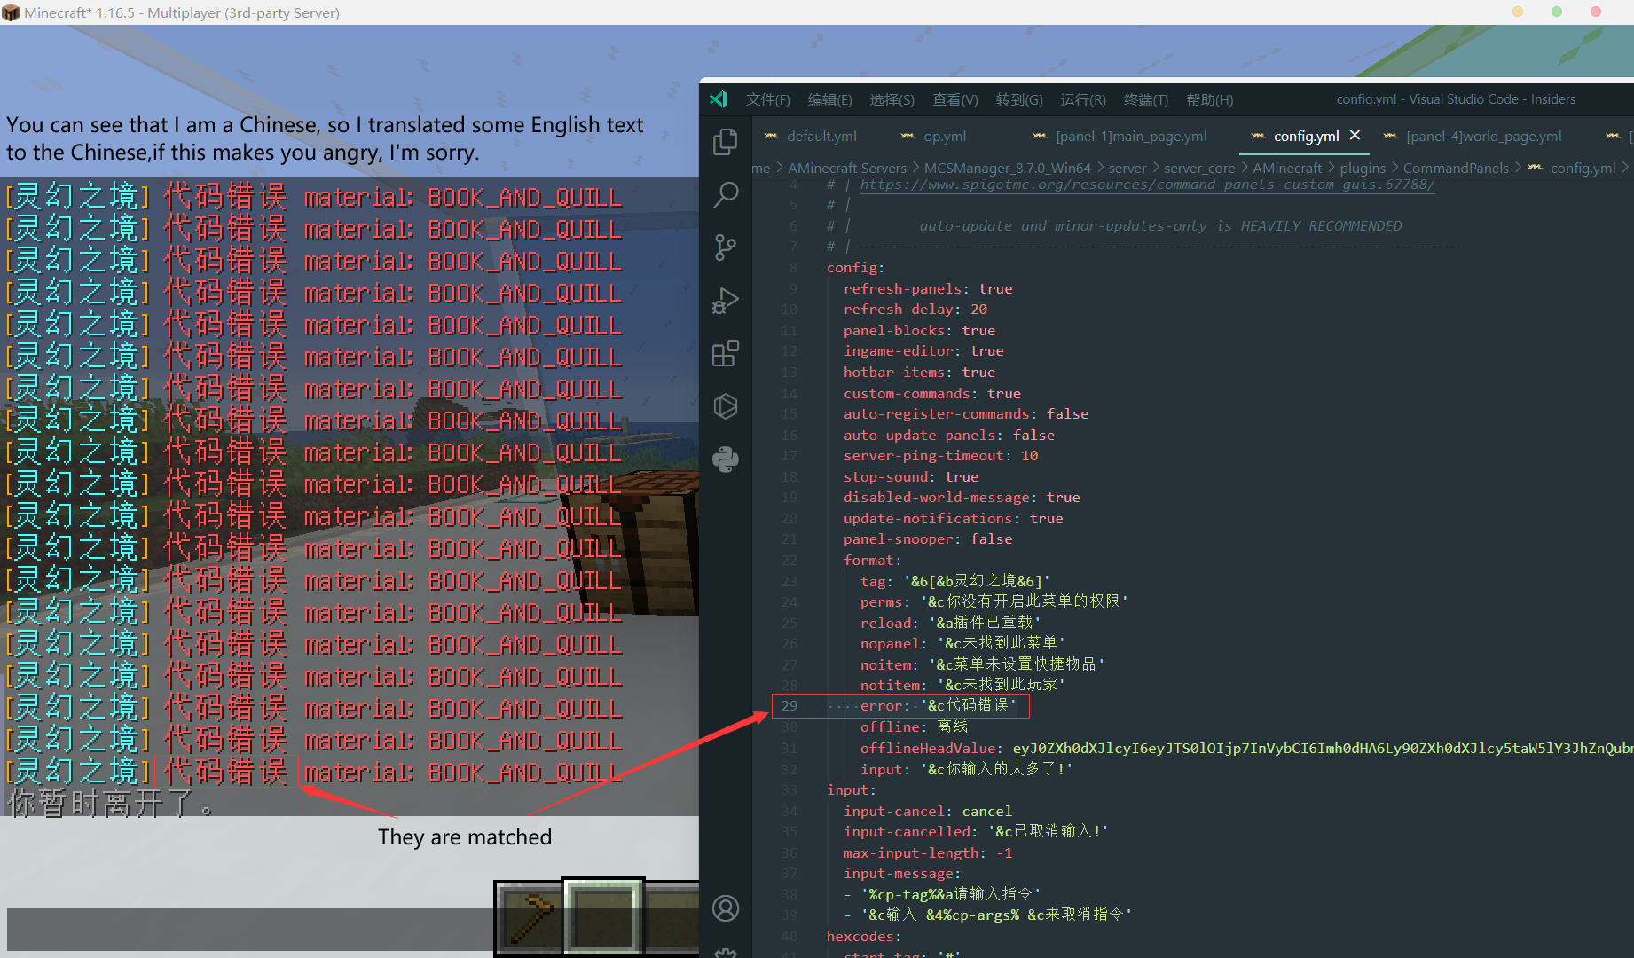Screen dimensions: 1634x958
Task: Click line number 29 in the editor gutter
Action: point(790,705)
